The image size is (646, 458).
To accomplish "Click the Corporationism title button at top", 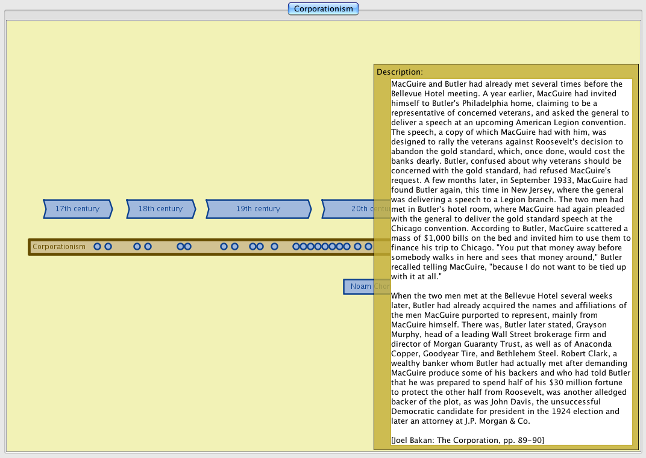I will point(323,9).
